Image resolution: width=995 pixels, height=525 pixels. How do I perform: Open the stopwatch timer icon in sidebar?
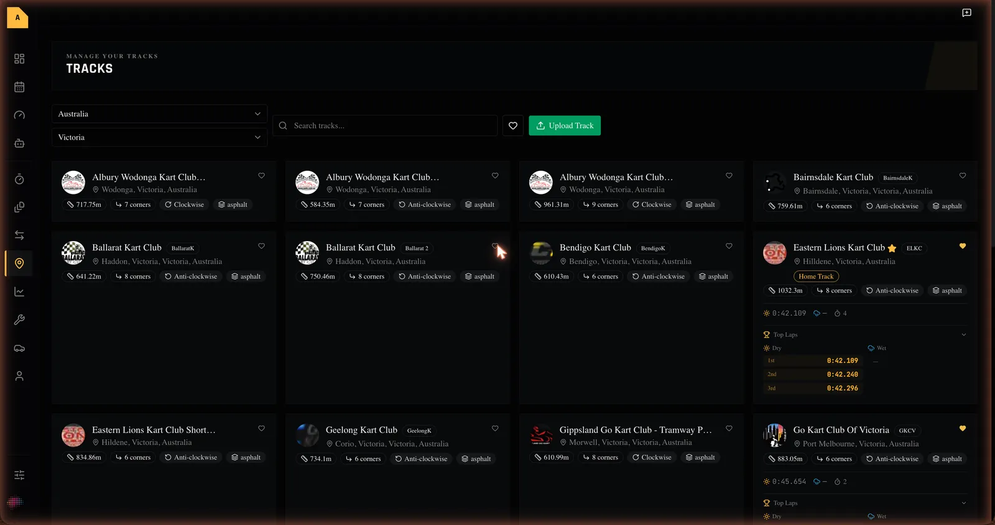pos(19,179)
